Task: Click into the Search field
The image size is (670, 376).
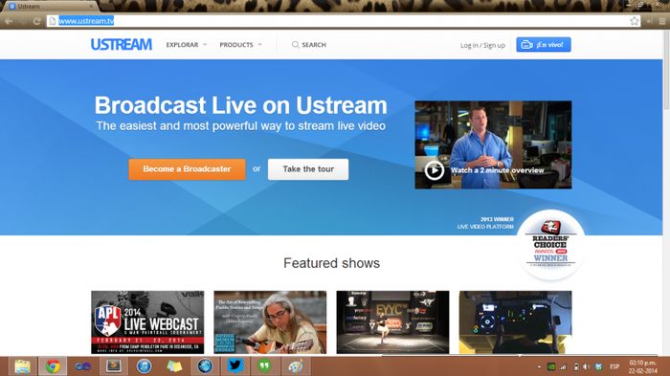Action: (x=314, y=44)
